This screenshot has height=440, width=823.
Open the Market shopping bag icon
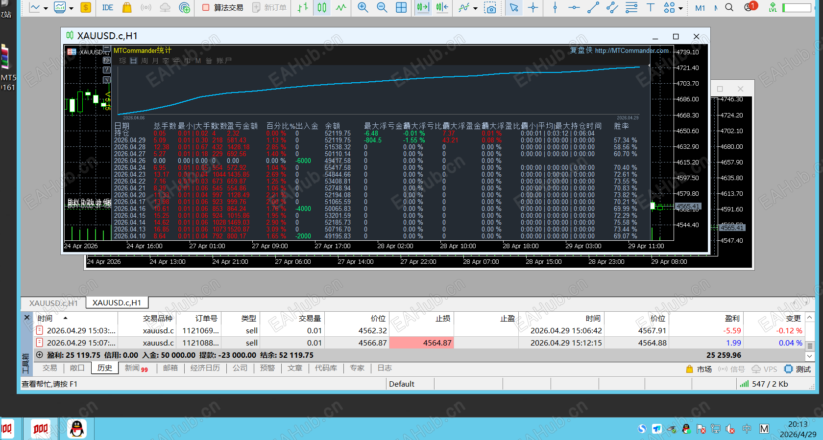pyautogui.click(x=127, y=7)
